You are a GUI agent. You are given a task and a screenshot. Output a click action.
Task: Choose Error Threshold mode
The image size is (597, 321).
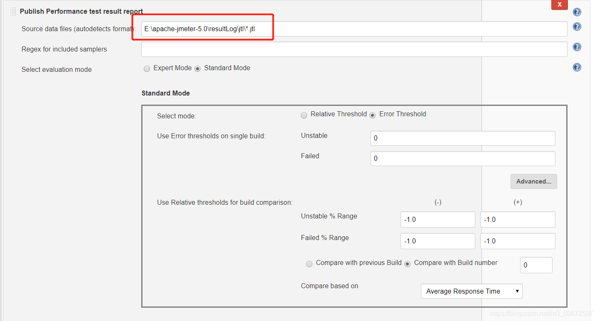click(x=372, y=115)
